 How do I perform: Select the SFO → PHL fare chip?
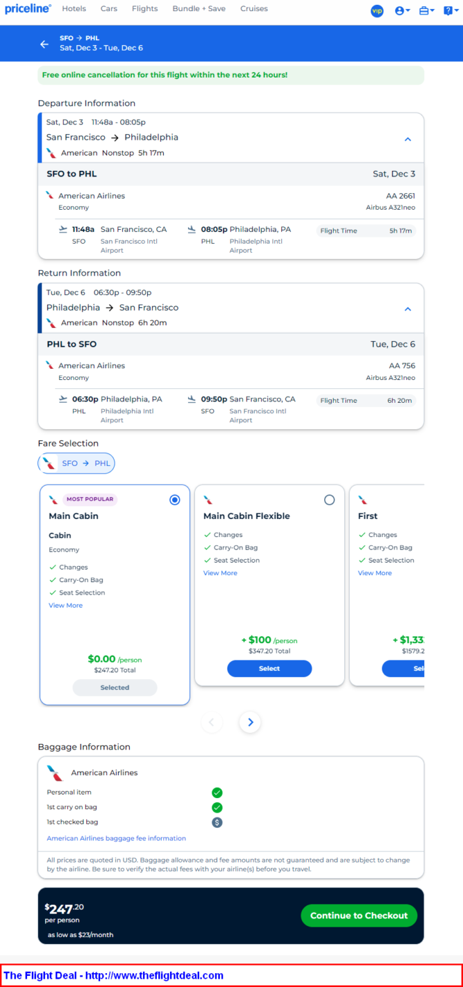(x=76, y=463)
